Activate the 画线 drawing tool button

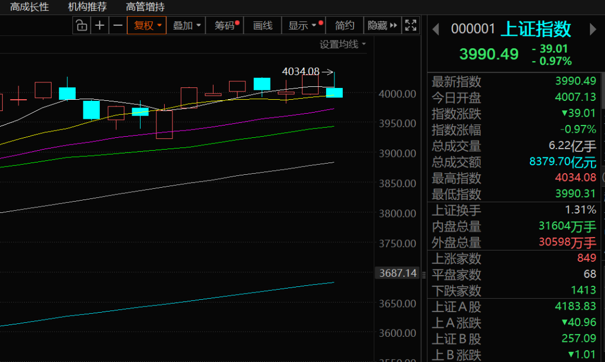coord(262,25)
